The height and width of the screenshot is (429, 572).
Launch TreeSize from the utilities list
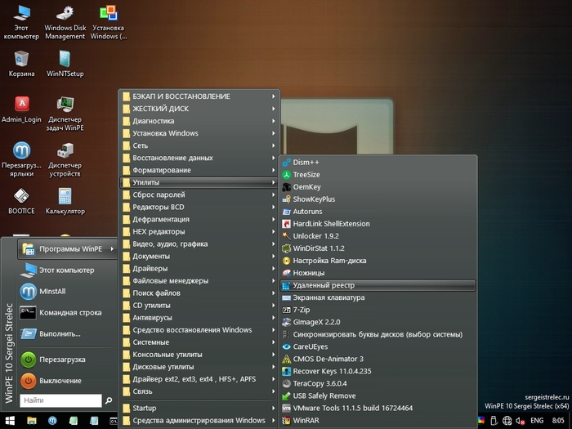coord(378,175)
